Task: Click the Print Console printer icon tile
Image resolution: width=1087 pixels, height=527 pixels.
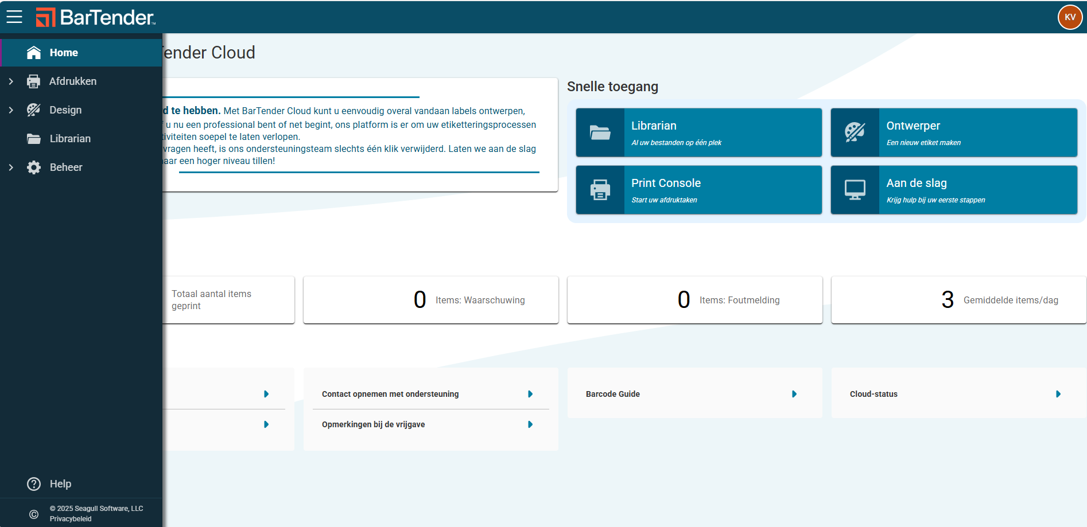Action: point(600,190)
